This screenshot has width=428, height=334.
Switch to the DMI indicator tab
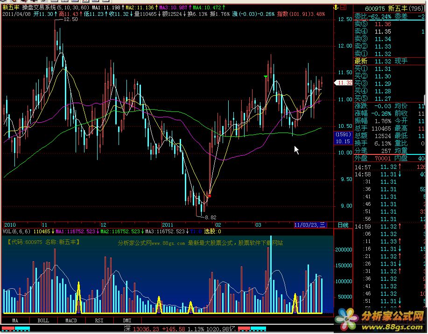tap(127, 320)
